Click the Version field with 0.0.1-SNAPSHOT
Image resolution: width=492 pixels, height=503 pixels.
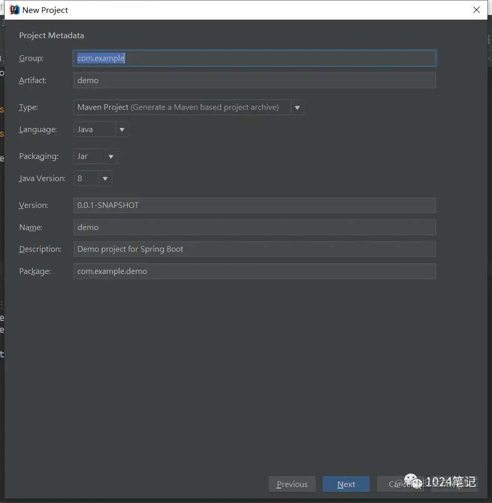254,205
